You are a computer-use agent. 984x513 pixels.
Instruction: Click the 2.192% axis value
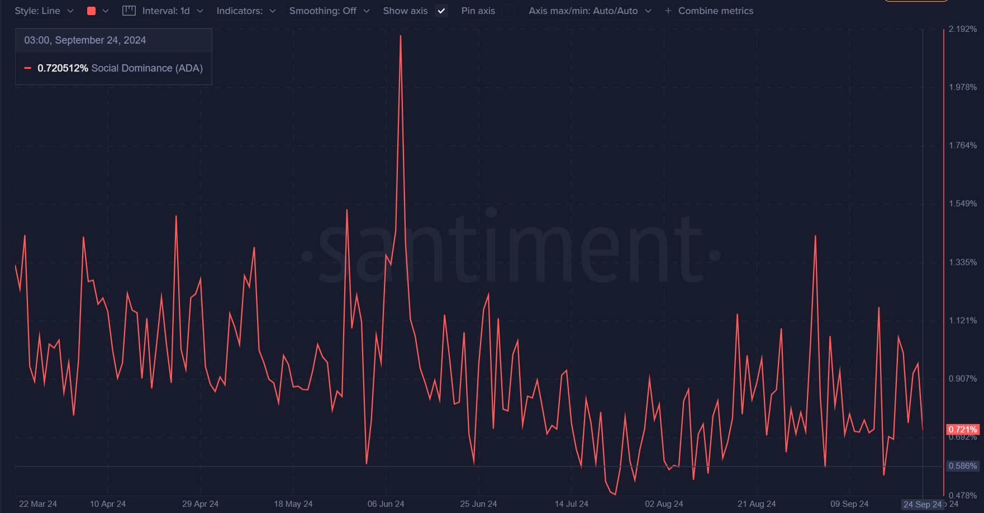[x=963, y=29]
